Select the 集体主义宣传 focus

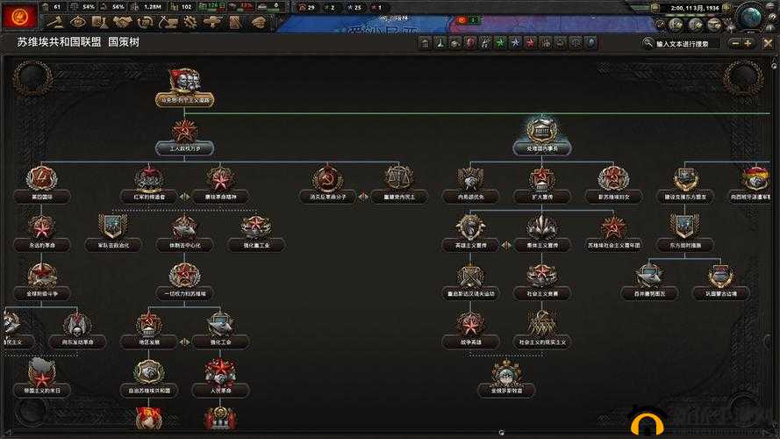pos(541,233)
